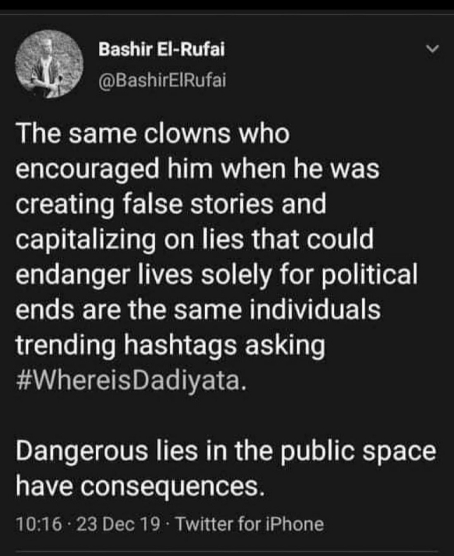Screen dimensions: 454x556
Task: Click the line starting "The same clowns who"
Action: [152, 133]
